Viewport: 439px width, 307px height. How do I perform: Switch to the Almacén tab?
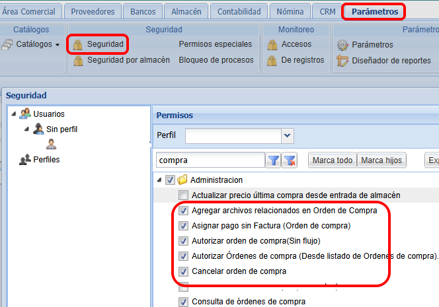186,12
